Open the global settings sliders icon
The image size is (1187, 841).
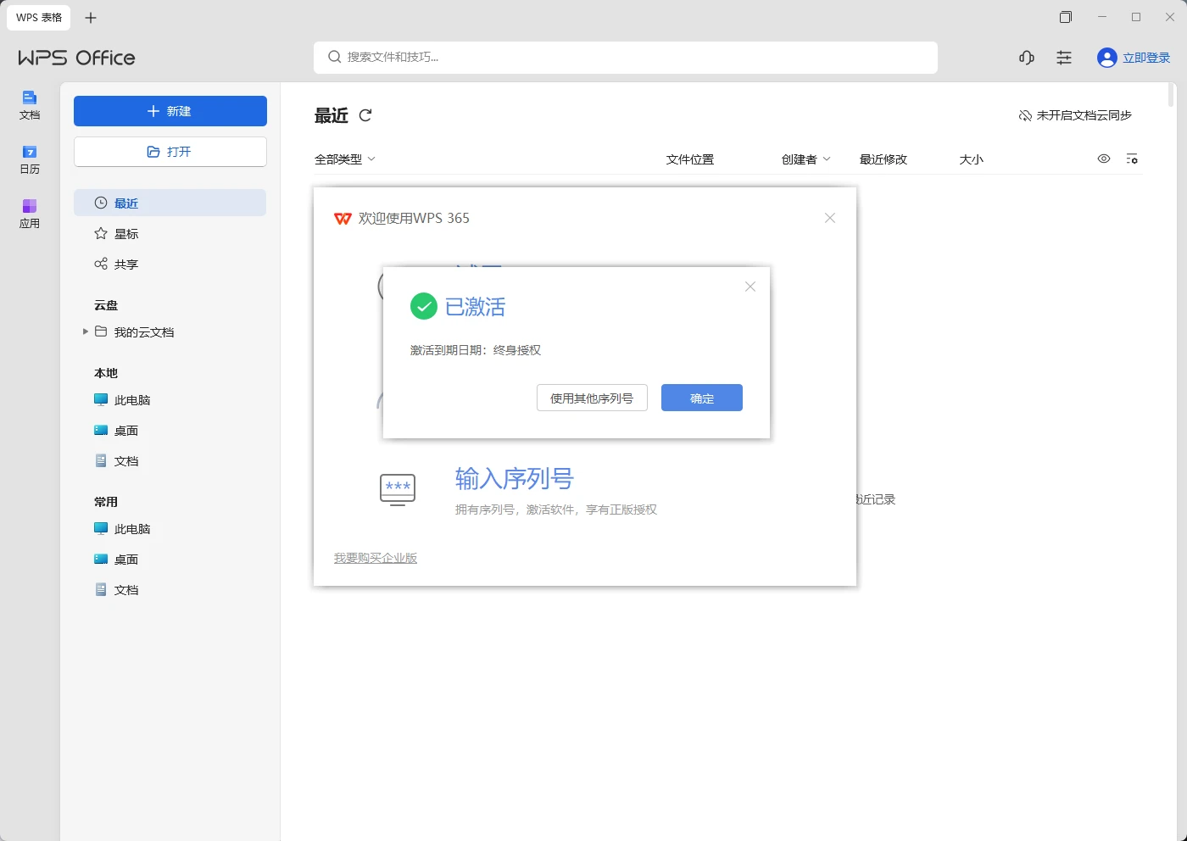(x=1064, y=58)
